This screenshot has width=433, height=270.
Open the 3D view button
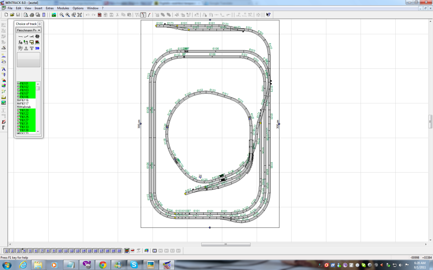37,48
